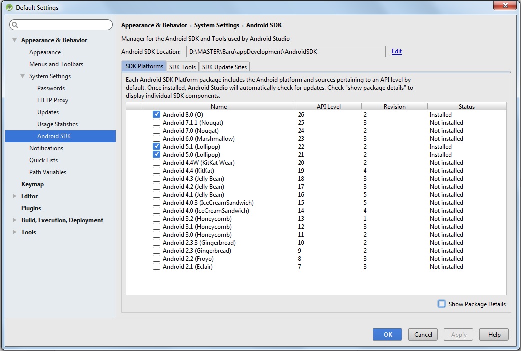Uncheck the Android 8.0 (O) checkbox

(157, 115)
